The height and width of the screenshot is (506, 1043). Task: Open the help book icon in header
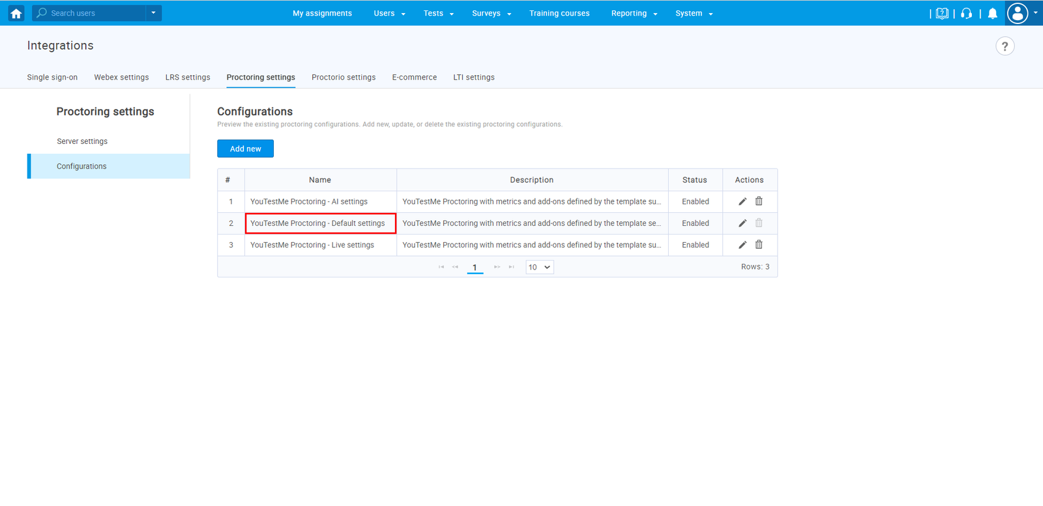(x=942, y=14)
